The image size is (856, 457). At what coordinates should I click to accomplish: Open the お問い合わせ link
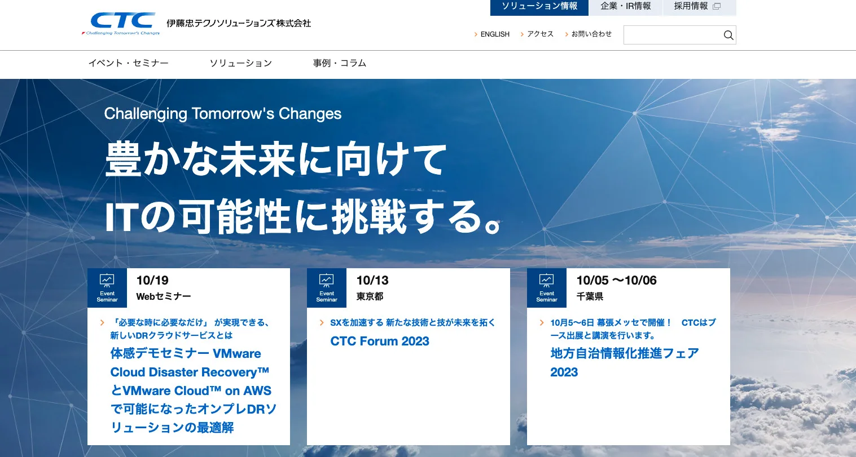(591, 34)
